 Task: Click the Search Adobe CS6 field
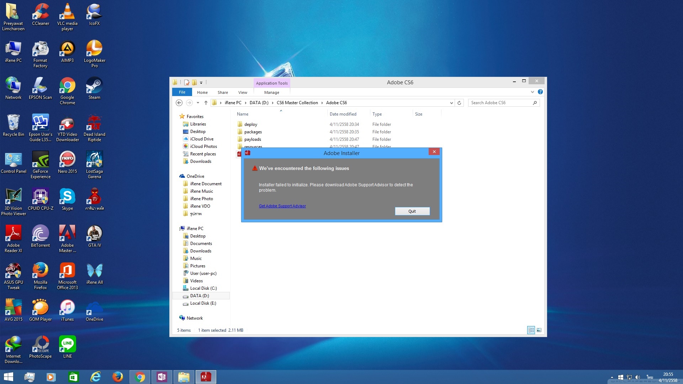(x=503, y=103)
